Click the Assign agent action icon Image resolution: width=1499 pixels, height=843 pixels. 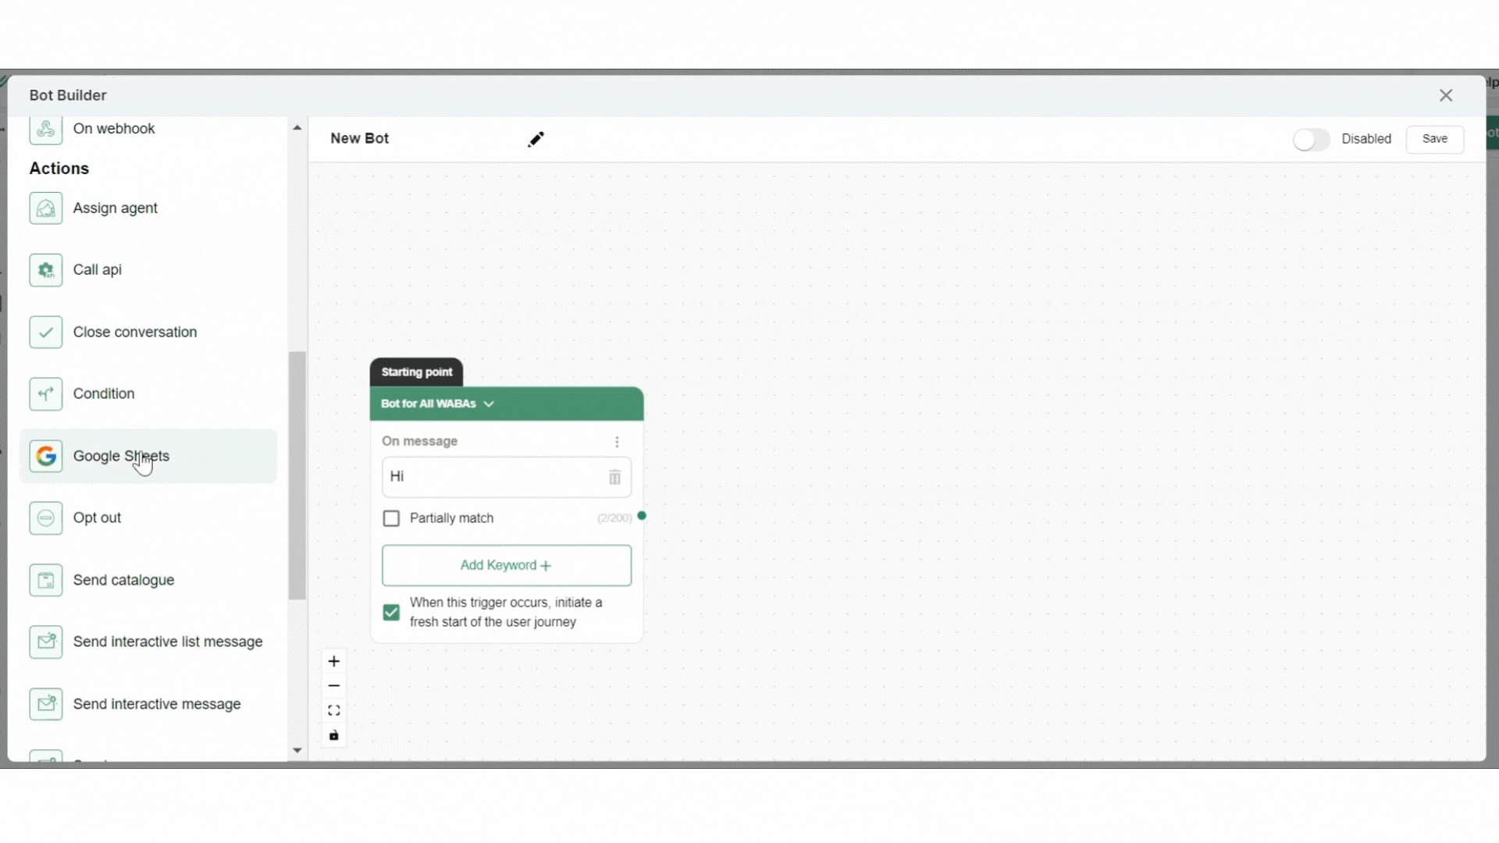45,208
